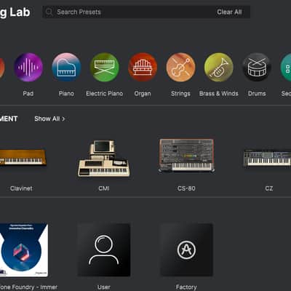Screen dimensions: 291x291
Task: Click Clear All in the search bar
Action: pyautogui.click(x=229, y=12)
